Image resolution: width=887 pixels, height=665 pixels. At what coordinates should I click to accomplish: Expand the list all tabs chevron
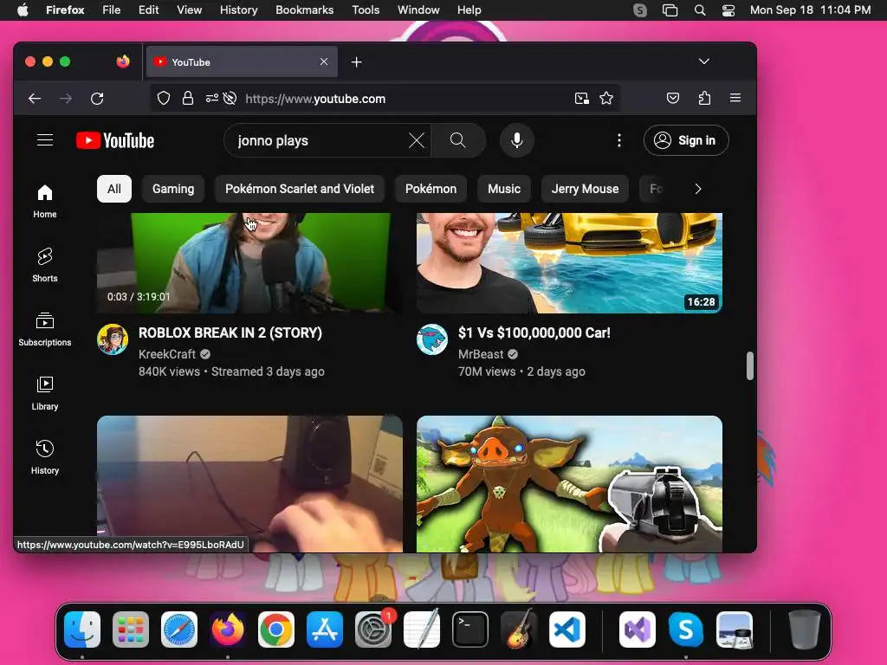[x=703, y=61]
